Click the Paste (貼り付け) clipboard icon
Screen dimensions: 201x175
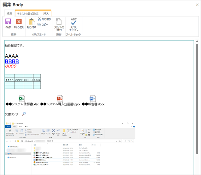31,22
